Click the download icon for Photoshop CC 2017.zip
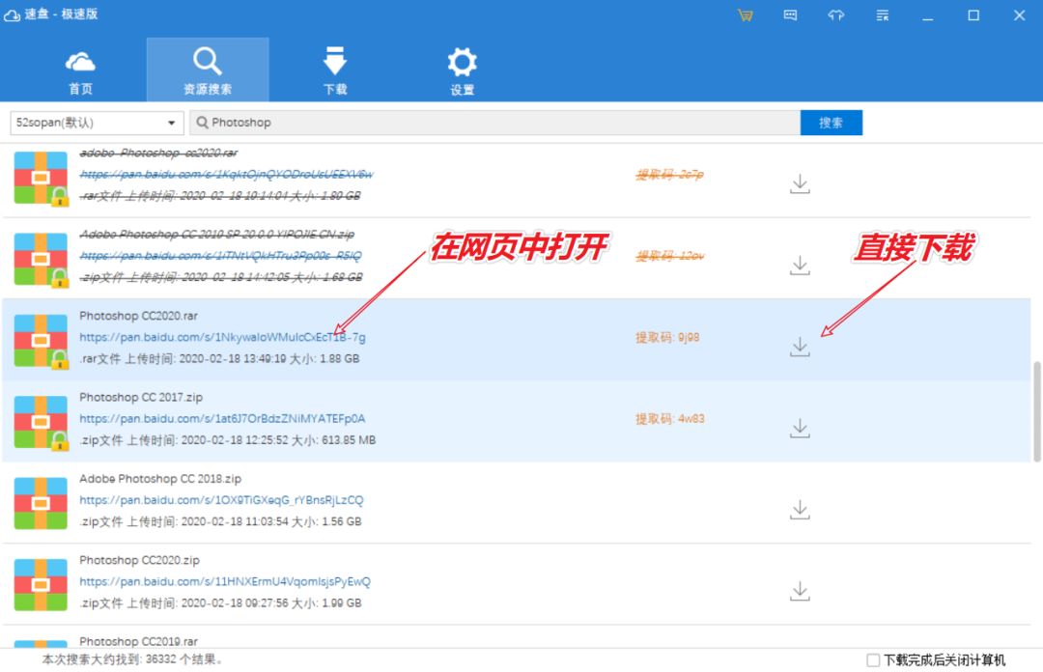 click(x=799, y=427)
